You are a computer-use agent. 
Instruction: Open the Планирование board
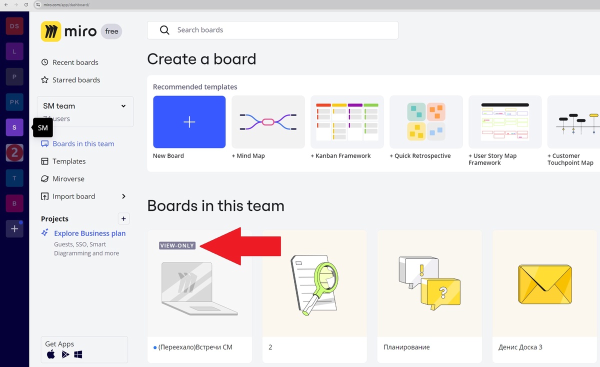pyautogui.click(x=429, y=296)
